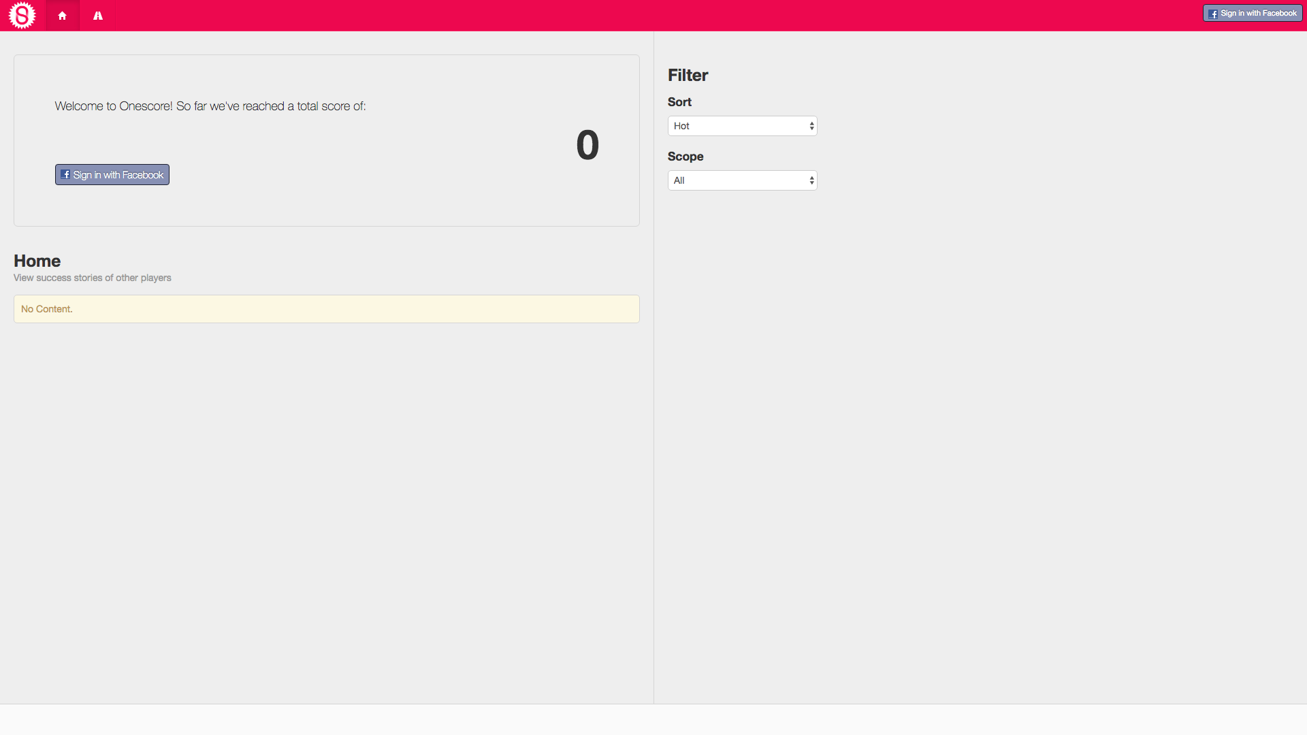
Task: Click the Home page heading
Action: point(37,261)
